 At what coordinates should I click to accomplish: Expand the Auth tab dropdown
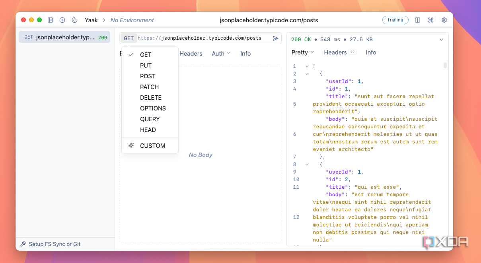(x=221, y=53)
